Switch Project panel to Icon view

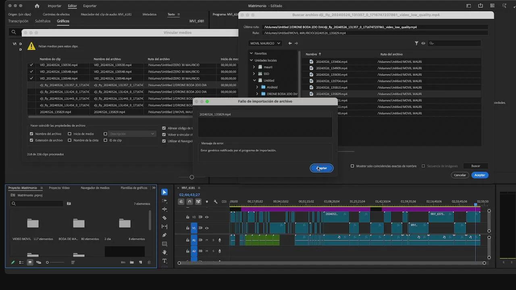(x=30, y=262)
